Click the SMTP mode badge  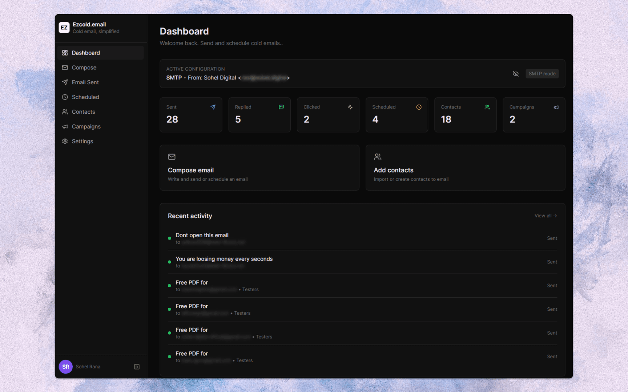coord(542,74)
